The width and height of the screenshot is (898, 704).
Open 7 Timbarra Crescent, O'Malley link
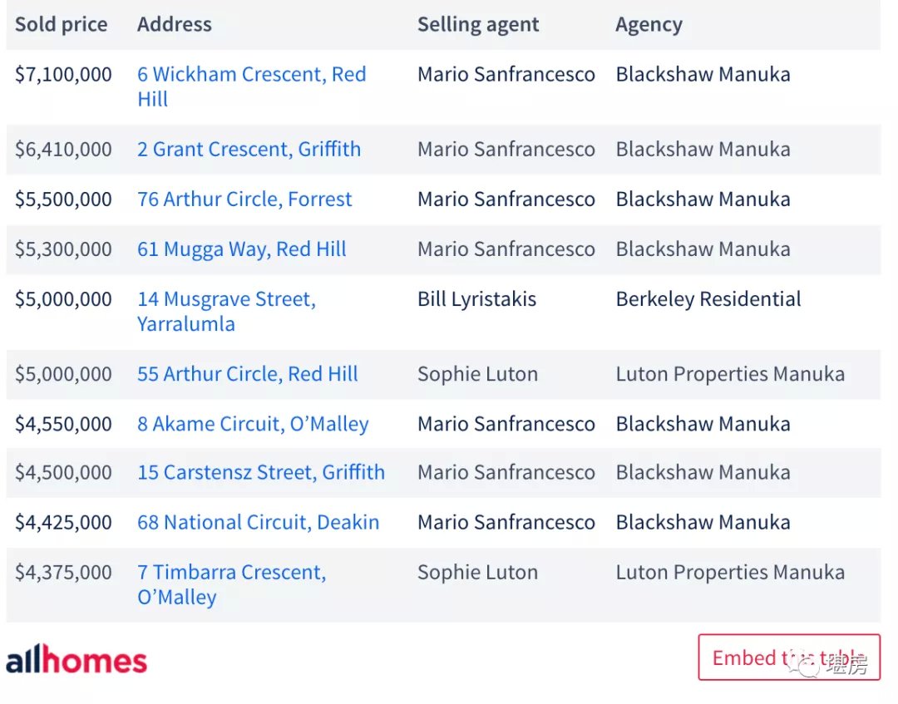[x=231, y=584]
